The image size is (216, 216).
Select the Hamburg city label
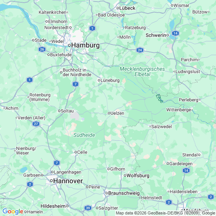(x=85, y=45)
